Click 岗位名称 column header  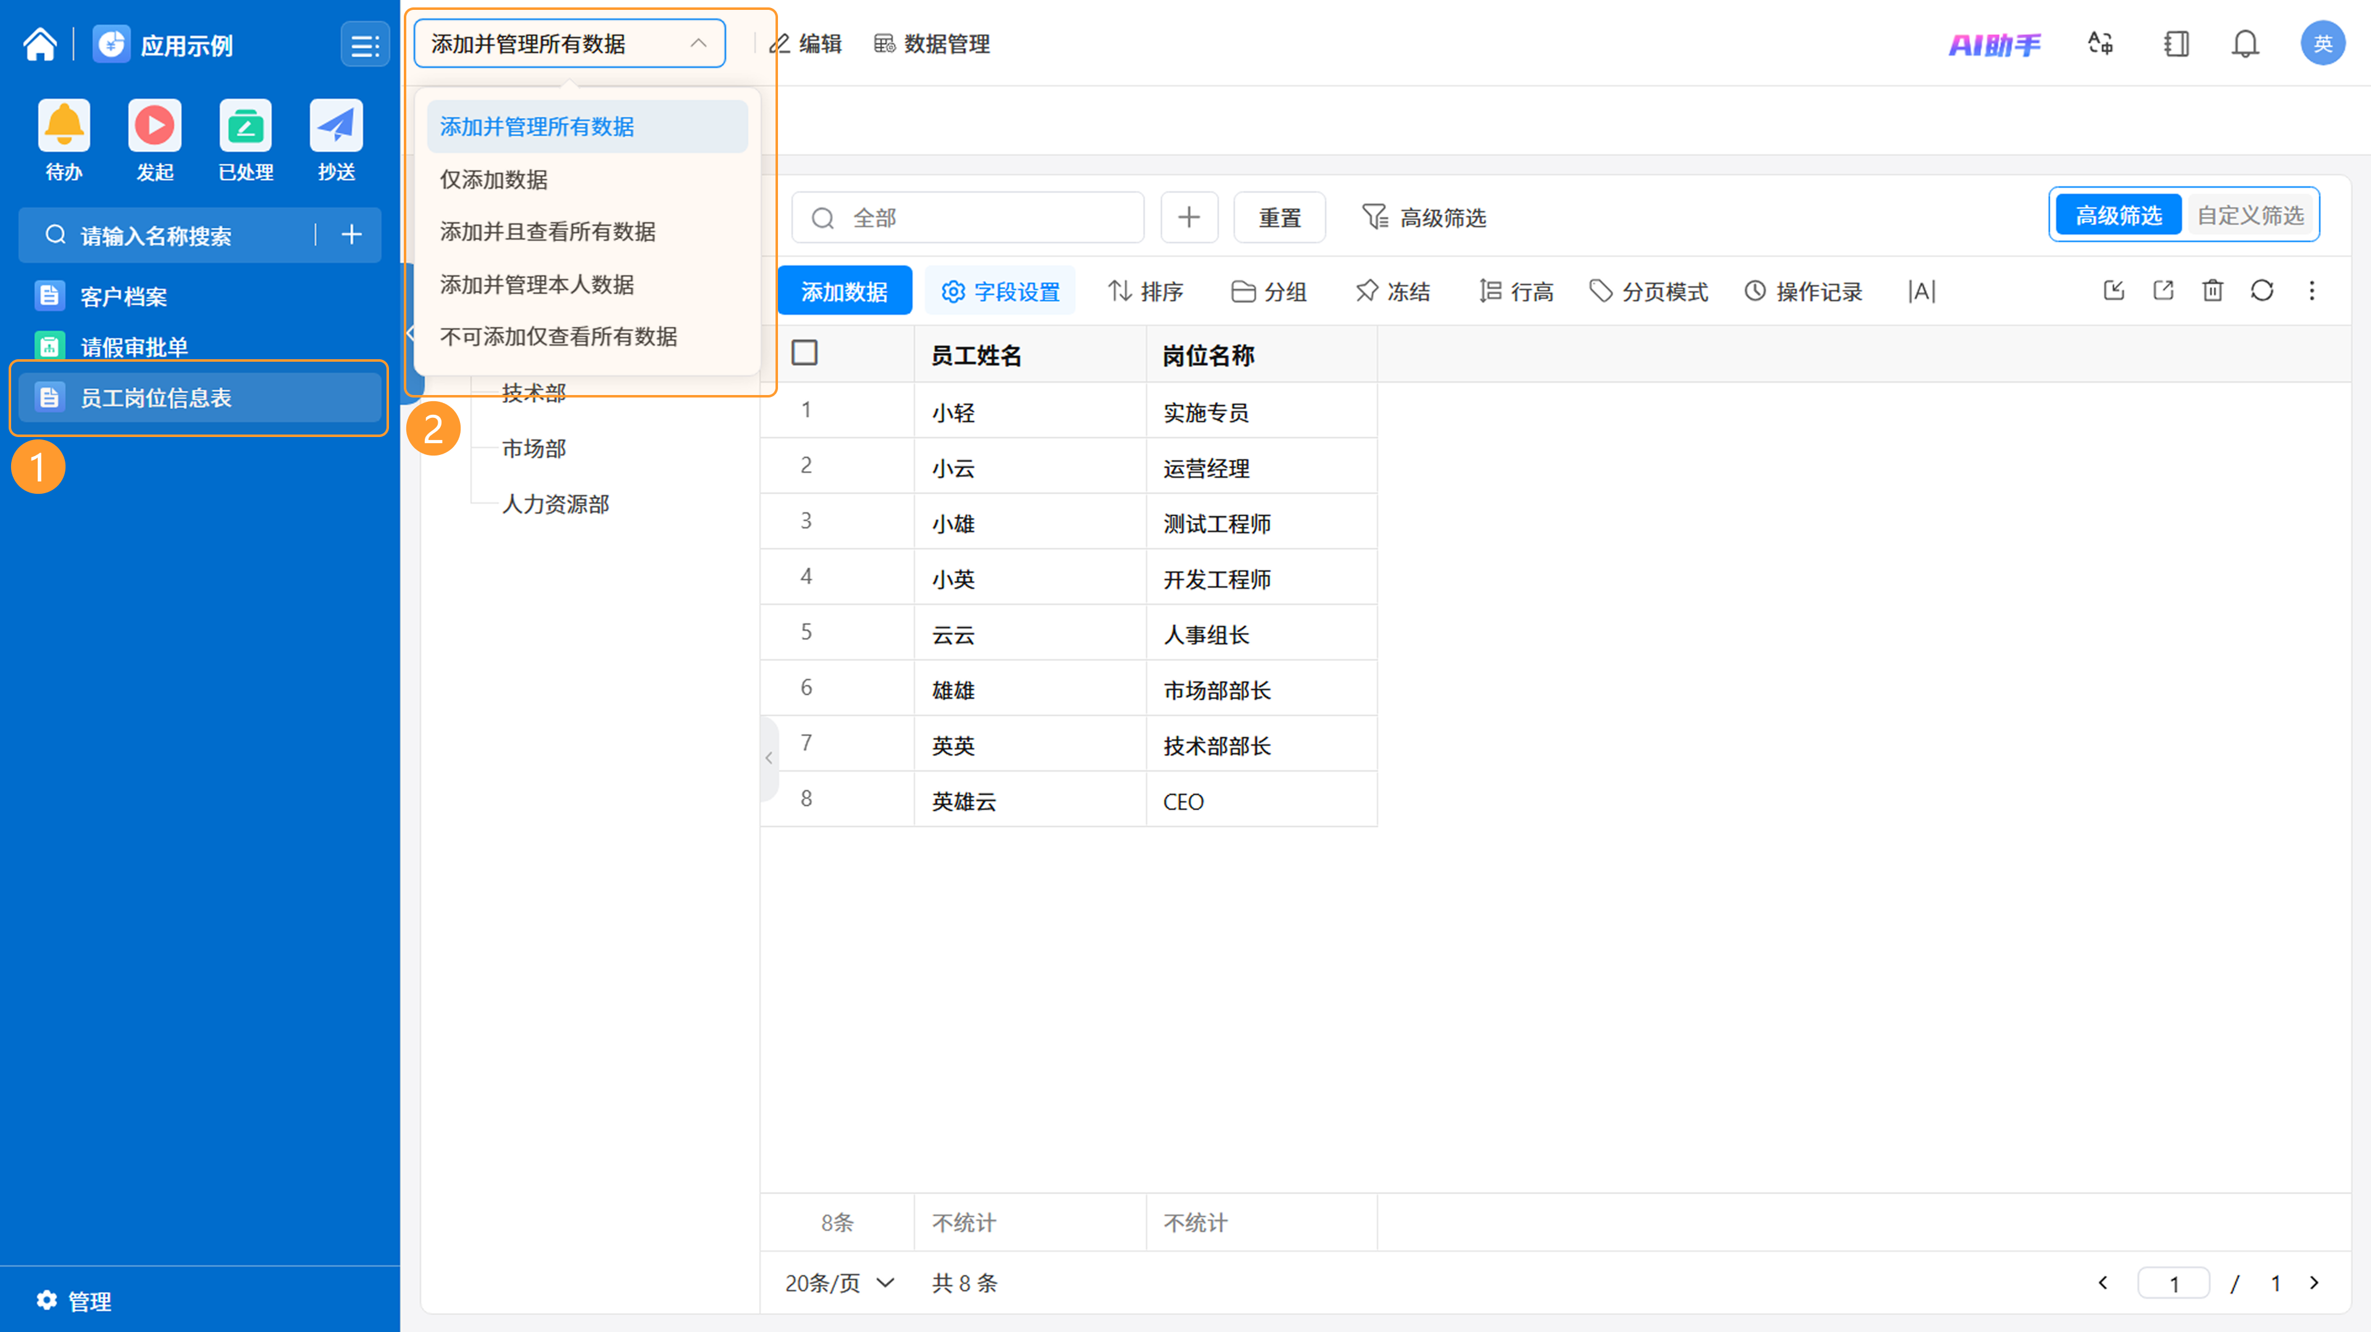(x=1262, y=355)
